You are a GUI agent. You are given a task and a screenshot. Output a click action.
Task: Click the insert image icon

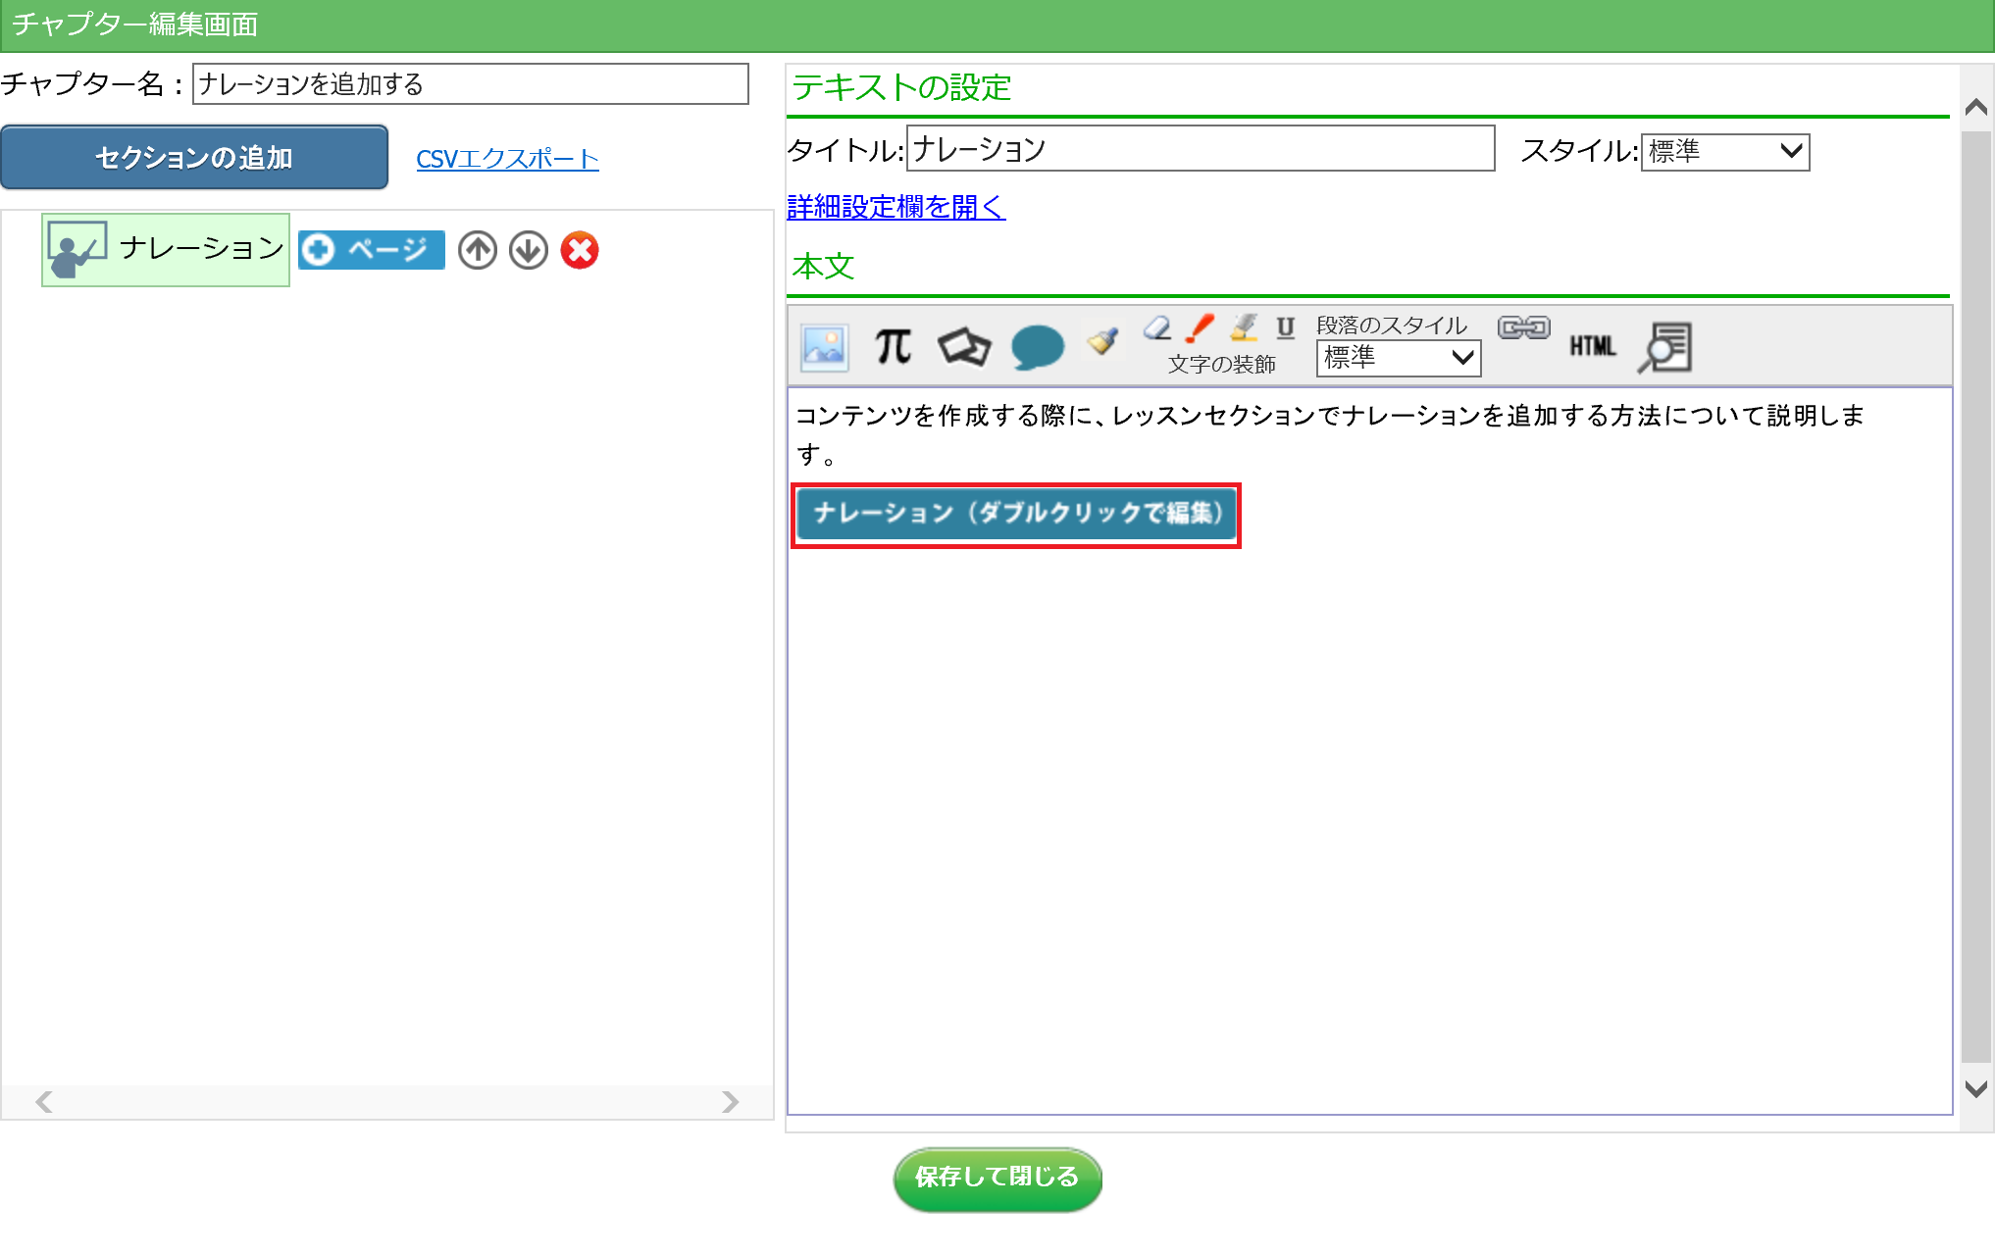tap(824, 347)
